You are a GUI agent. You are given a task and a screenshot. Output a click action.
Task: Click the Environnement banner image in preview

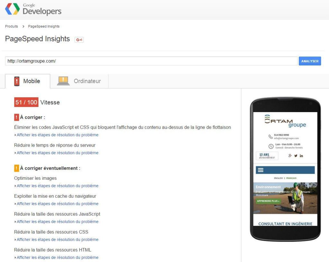pos(285,198)
